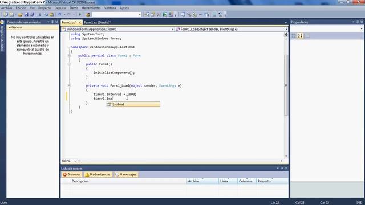Open the Ventana menu
This screenshot has width=365, height=205.
point(110,8)
